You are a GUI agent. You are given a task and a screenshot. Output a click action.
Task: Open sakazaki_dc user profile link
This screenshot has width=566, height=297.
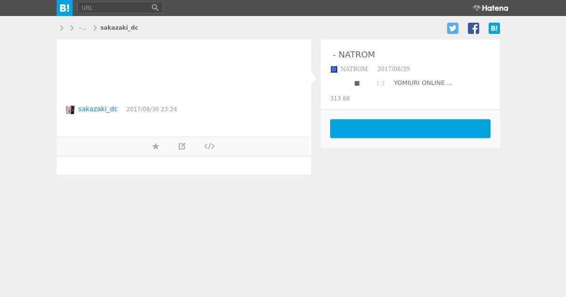tap(98, 109)
